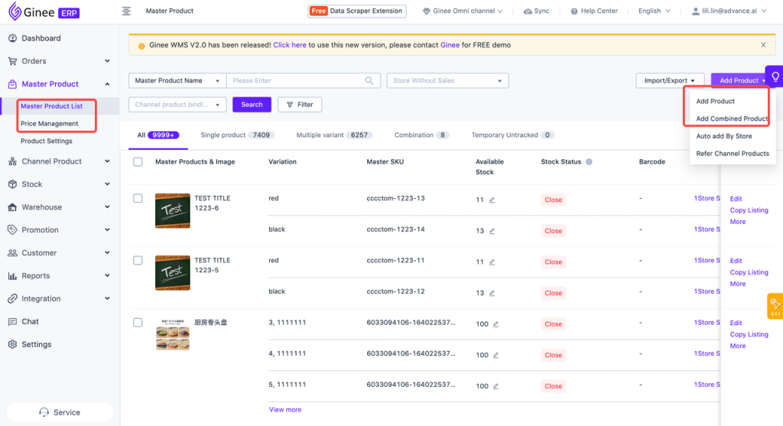Open Help Center question icon
The image size is (783, 426).
pos(574,11)
